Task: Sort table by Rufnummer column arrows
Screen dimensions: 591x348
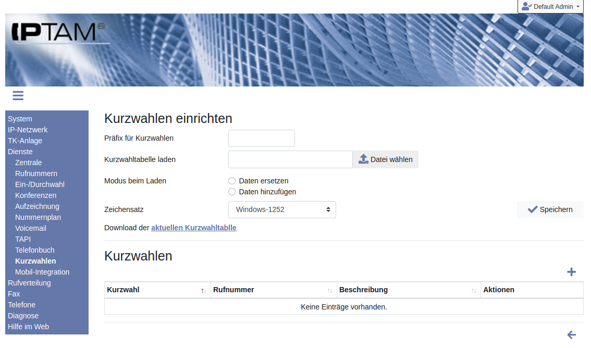Action: pyautogui.click(x=329, y=290)
